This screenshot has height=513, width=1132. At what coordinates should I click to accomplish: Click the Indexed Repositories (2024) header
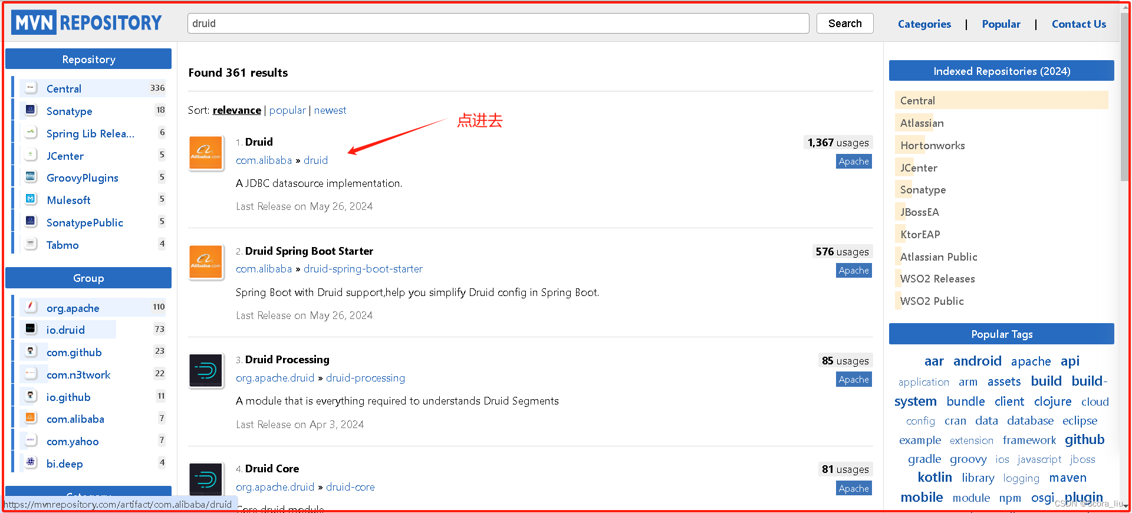(1002, 71)
